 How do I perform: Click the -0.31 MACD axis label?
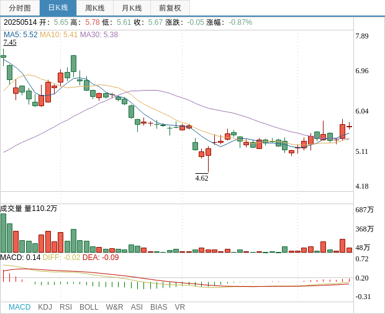tap(363, 297)
